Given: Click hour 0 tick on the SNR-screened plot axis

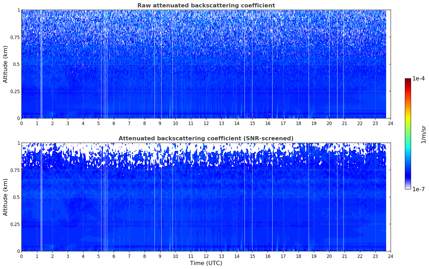Looking at the screenshot, I should (x=21, y=256).
